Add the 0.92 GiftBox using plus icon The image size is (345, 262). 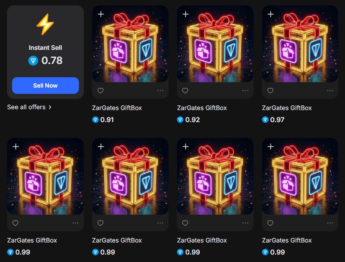pyautogui.click(x=186, y=14)
